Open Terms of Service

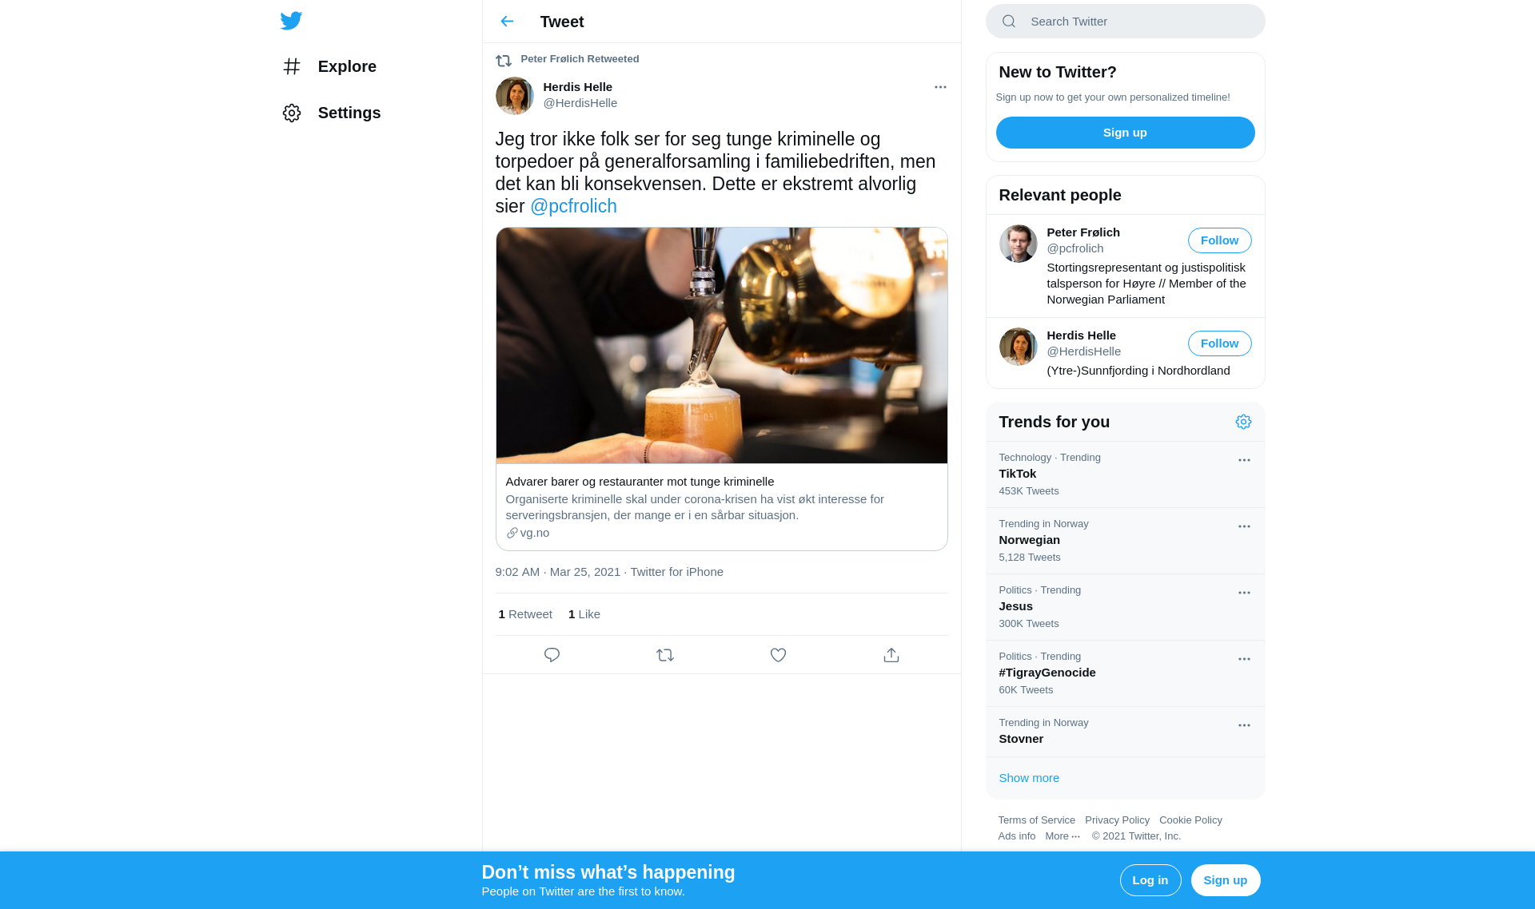1036,820
